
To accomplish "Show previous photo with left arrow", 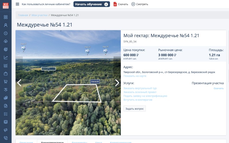I will 19,83.
